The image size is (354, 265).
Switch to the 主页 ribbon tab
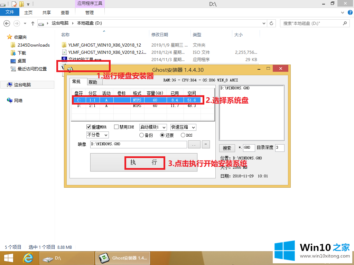click(x=28, y=13)
